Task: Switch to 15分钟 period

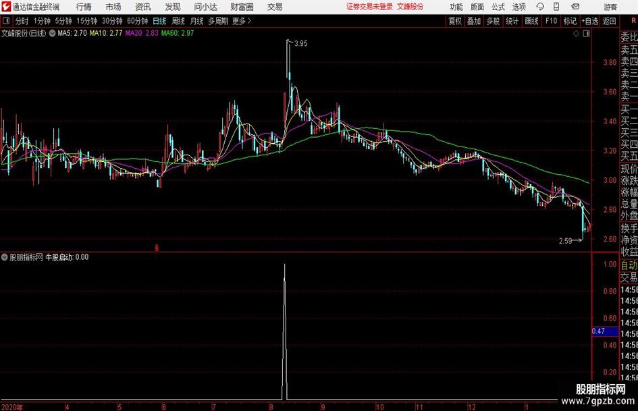Action: (87, 21)
